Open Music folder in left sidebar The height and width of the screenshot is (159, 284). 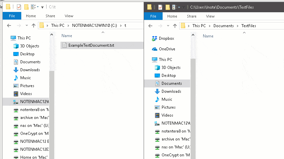click(25, 78)
